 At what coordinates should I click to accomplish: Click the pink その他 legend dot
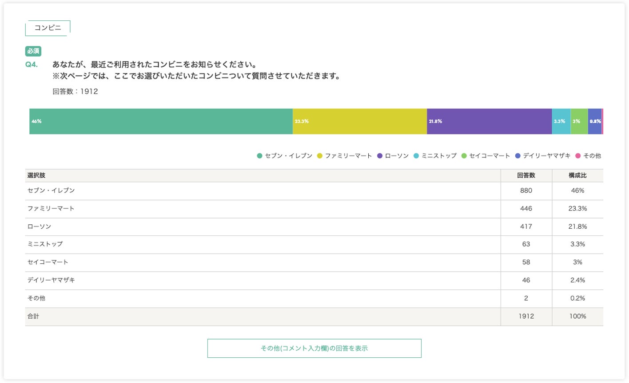click(x=578, y=156)
